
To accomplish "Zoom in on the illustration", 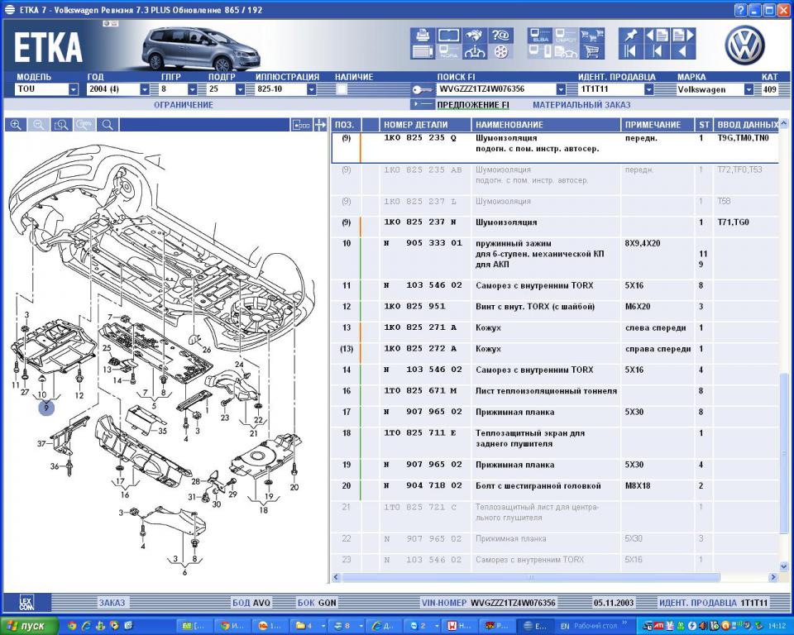I will pos(16,125).
